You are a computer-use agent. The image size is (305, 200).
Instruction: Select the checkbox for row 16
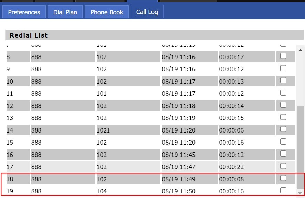click(x=283, y=154)
